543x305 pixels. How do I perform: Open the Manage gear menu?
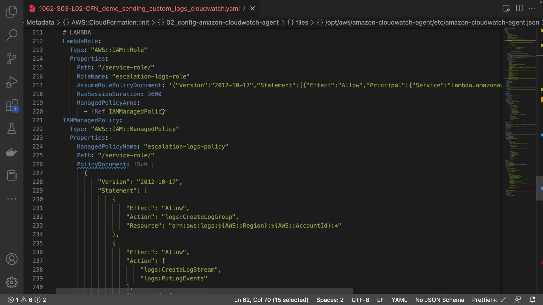pyautogui.click(x=12, y=282)
